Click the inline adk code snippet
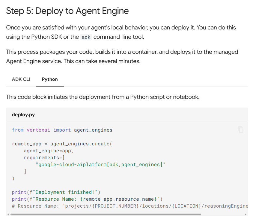 click(86, 37)
